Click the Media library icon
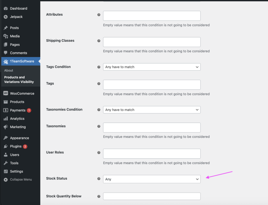 6,36
